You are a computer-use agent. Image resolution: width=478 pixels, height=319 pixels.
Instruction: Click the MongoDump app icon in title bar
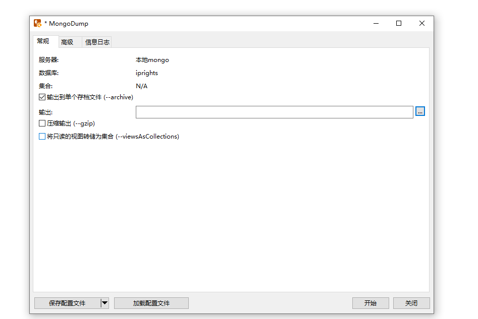coord(38,23)
